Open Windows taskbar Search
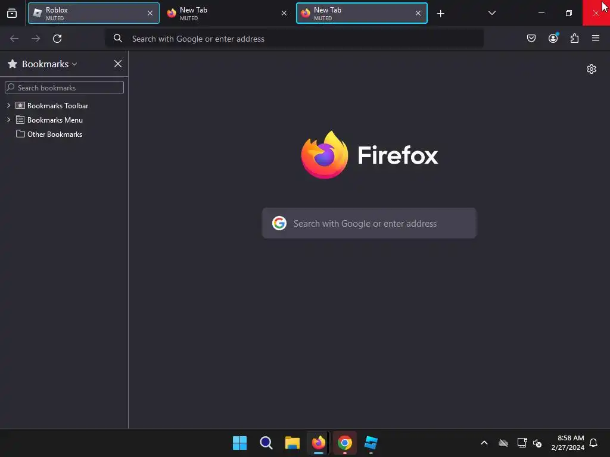This screenshot has width=610, height=457. point(266,443)
